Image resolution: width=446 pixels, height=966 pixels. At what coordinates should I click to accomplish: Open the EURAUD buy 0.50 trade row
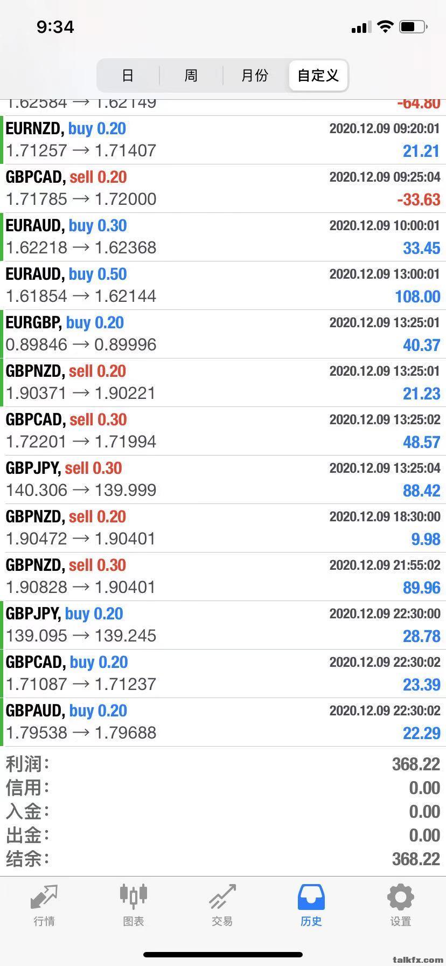click(223, 286)
